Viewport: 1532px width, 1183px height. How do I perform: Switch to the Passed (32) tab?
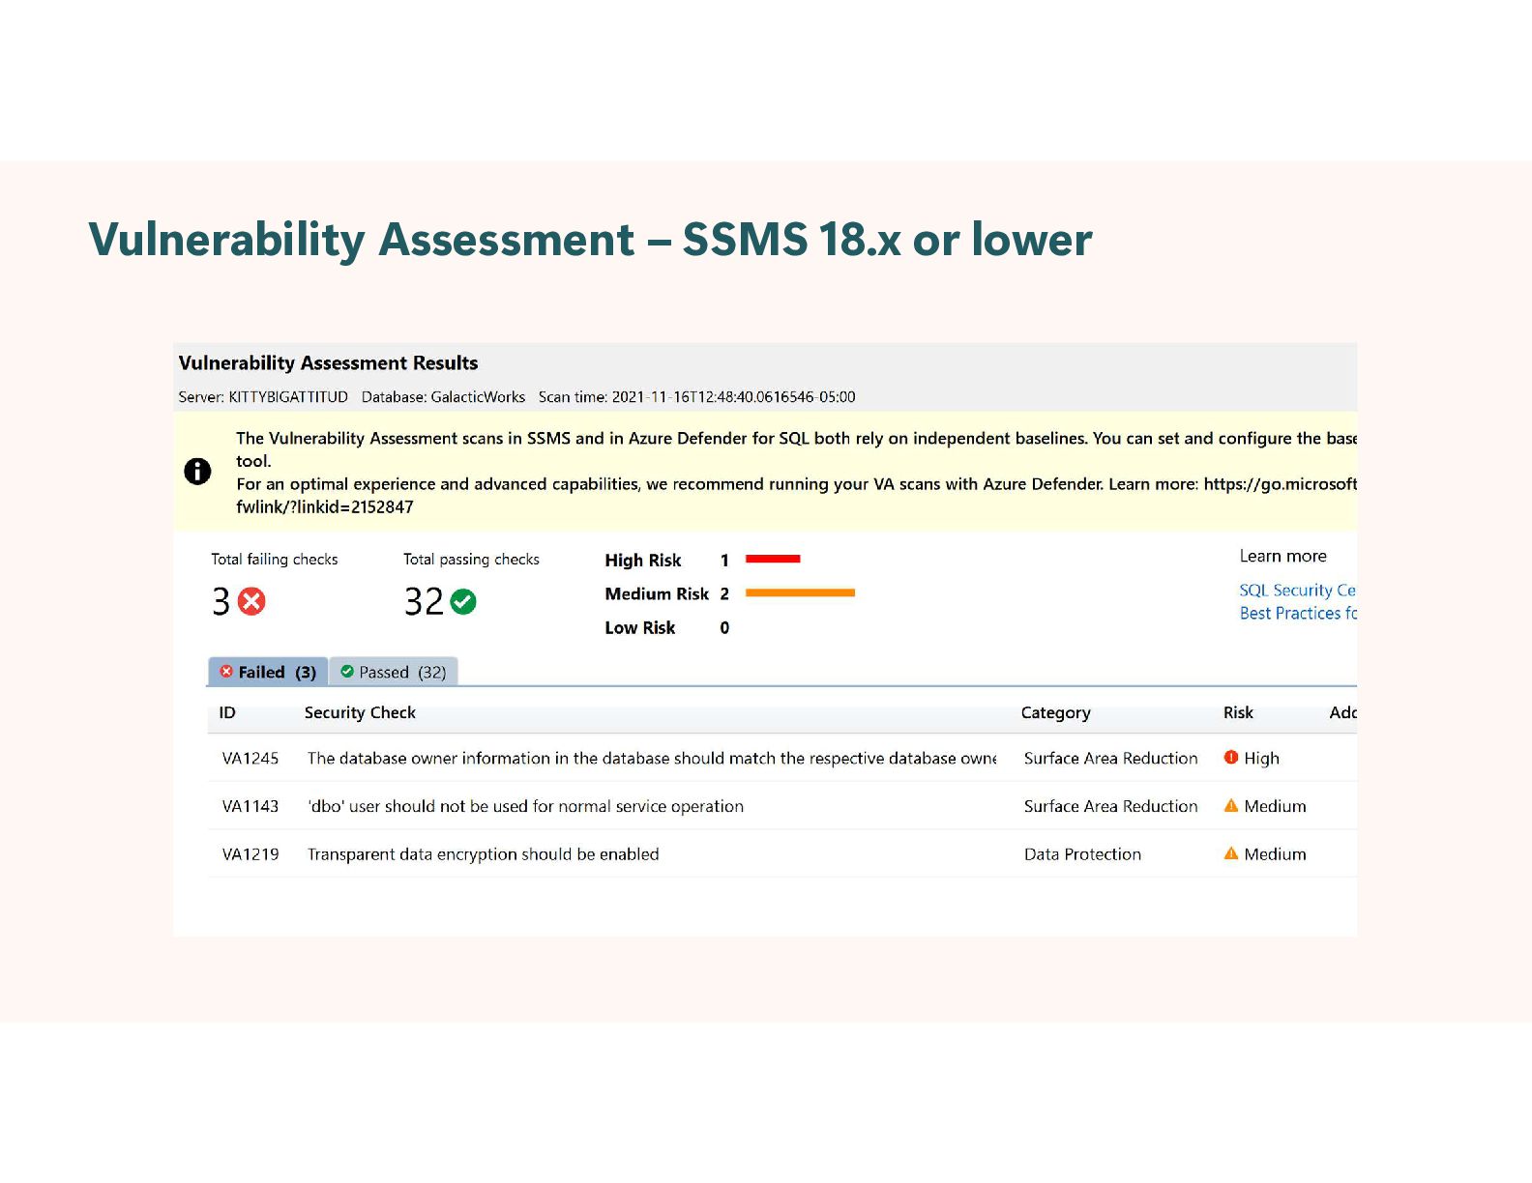click(x=394, y=672)
